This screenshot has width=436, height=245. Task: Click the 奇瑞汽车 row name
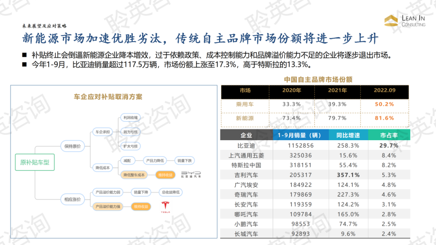pos(246,195)
